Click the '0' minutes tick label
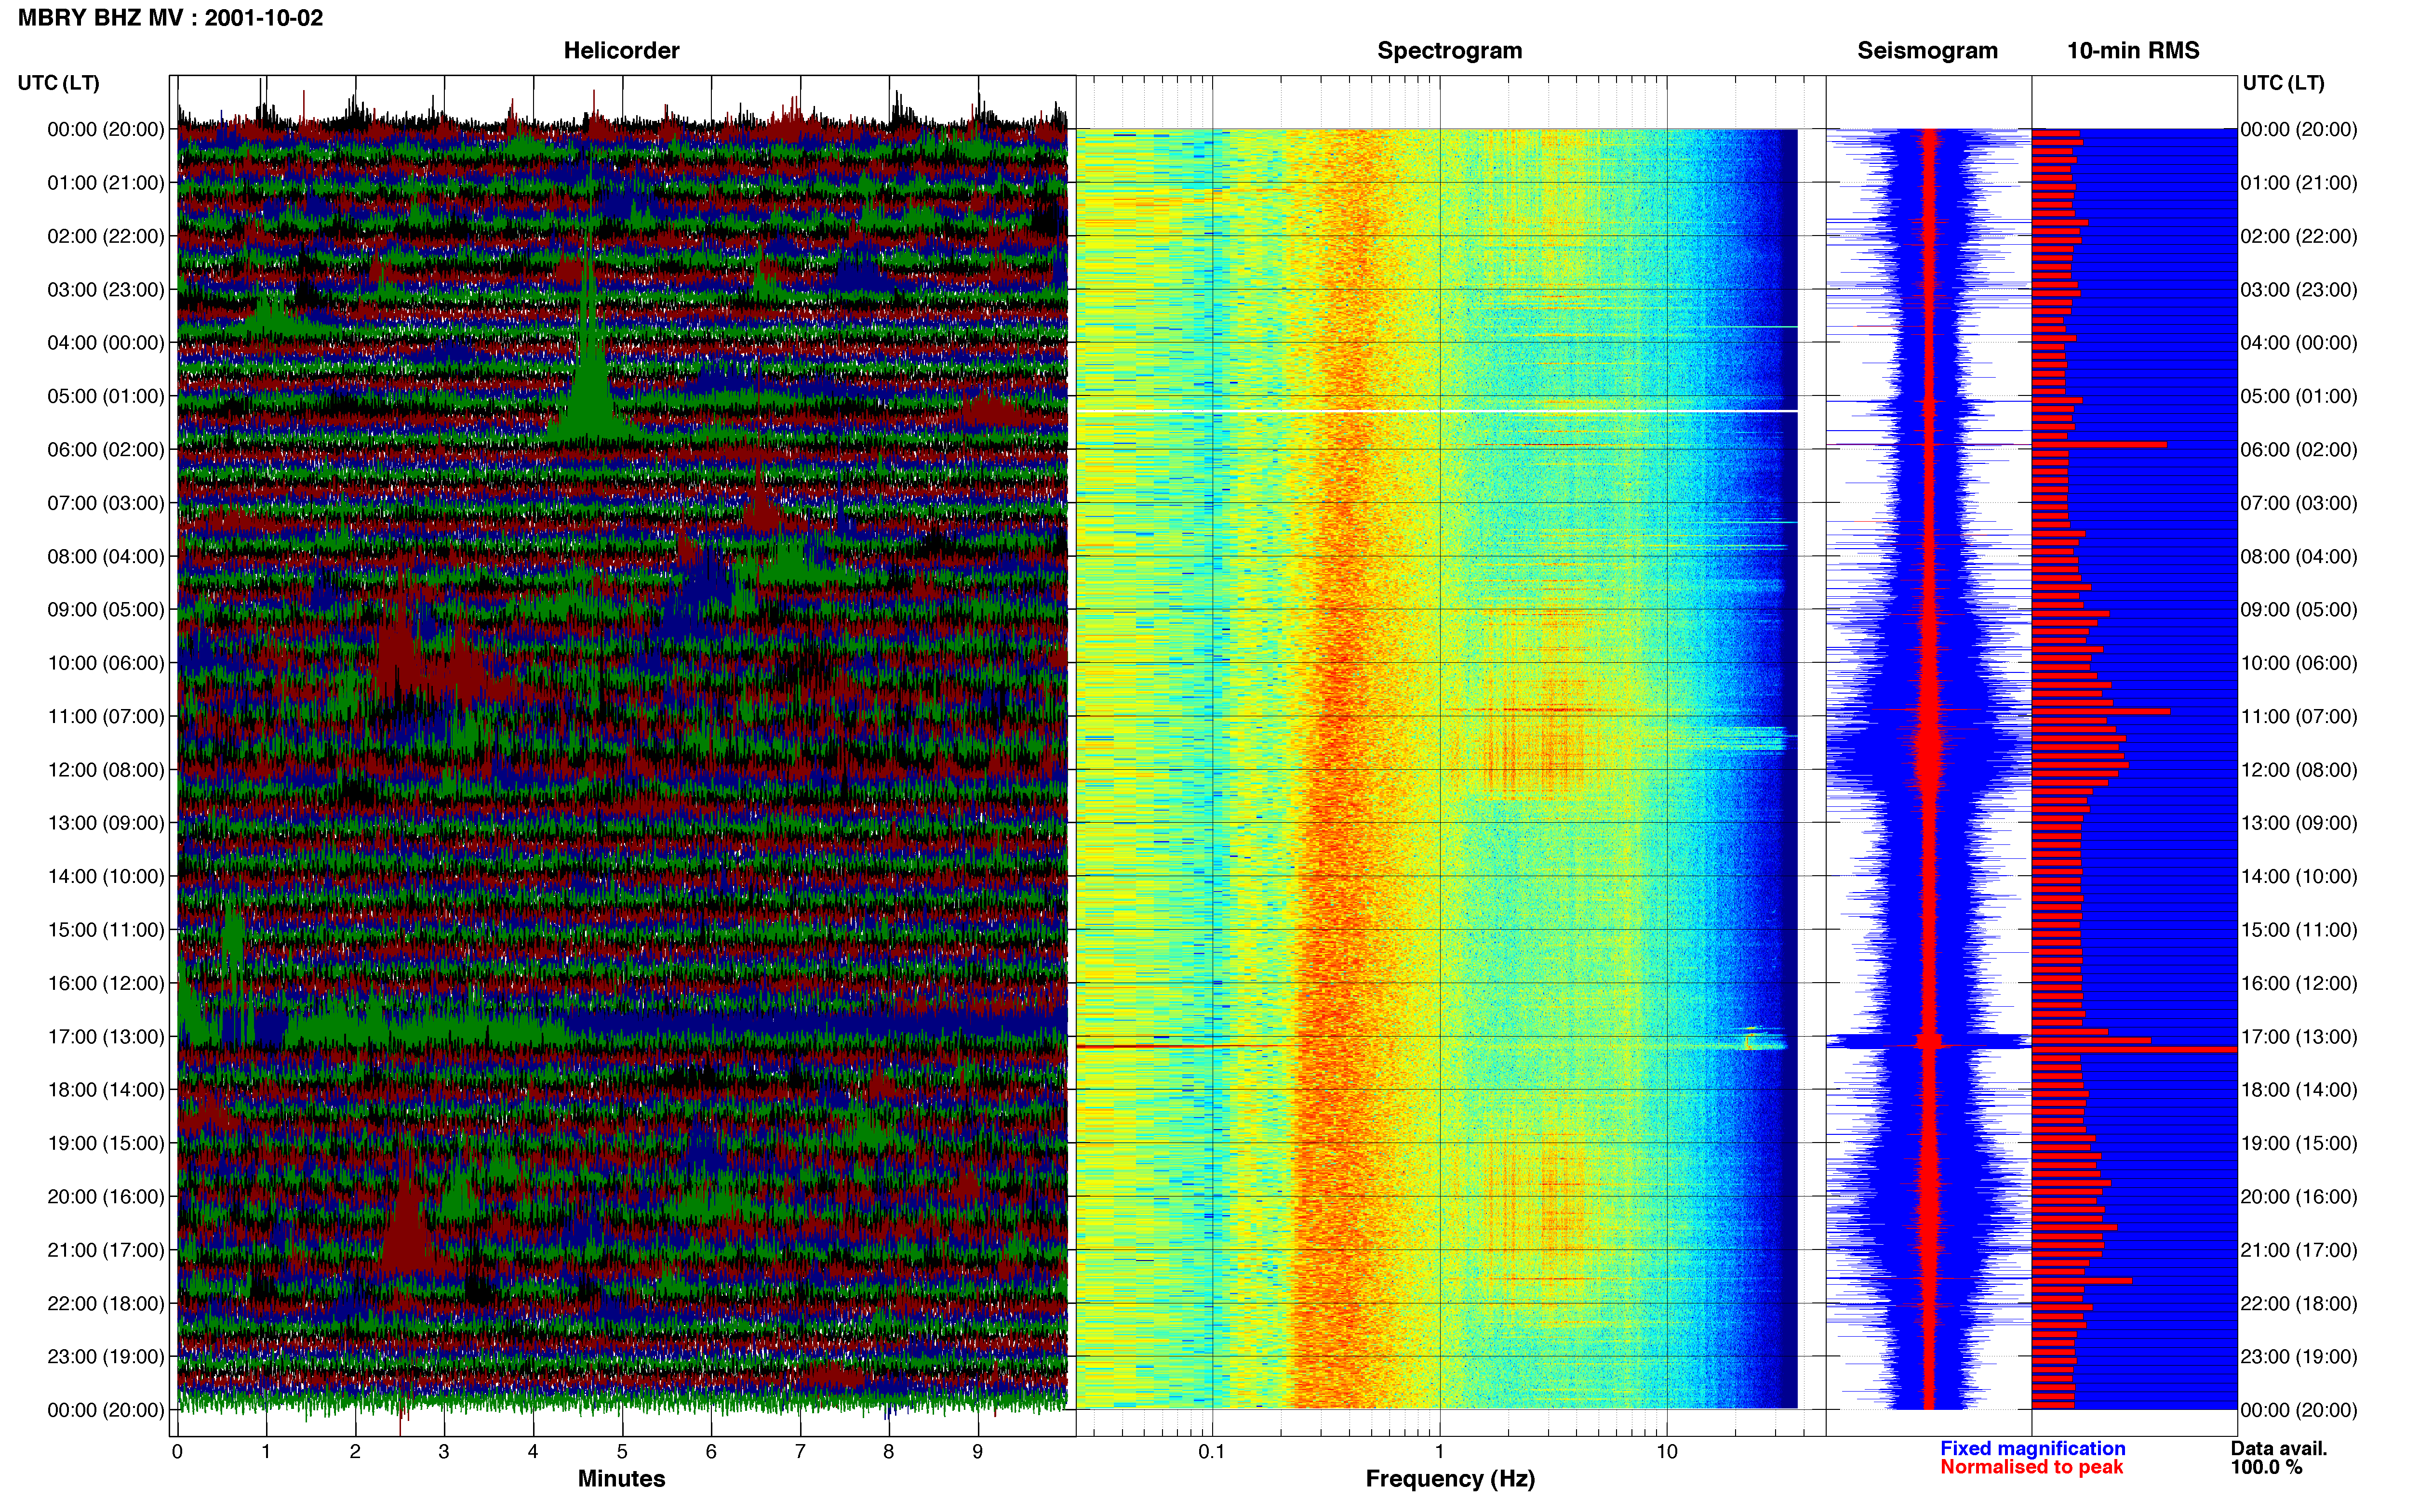The width and height of the screenshot is (2419, 1512). click(177, 1451)
